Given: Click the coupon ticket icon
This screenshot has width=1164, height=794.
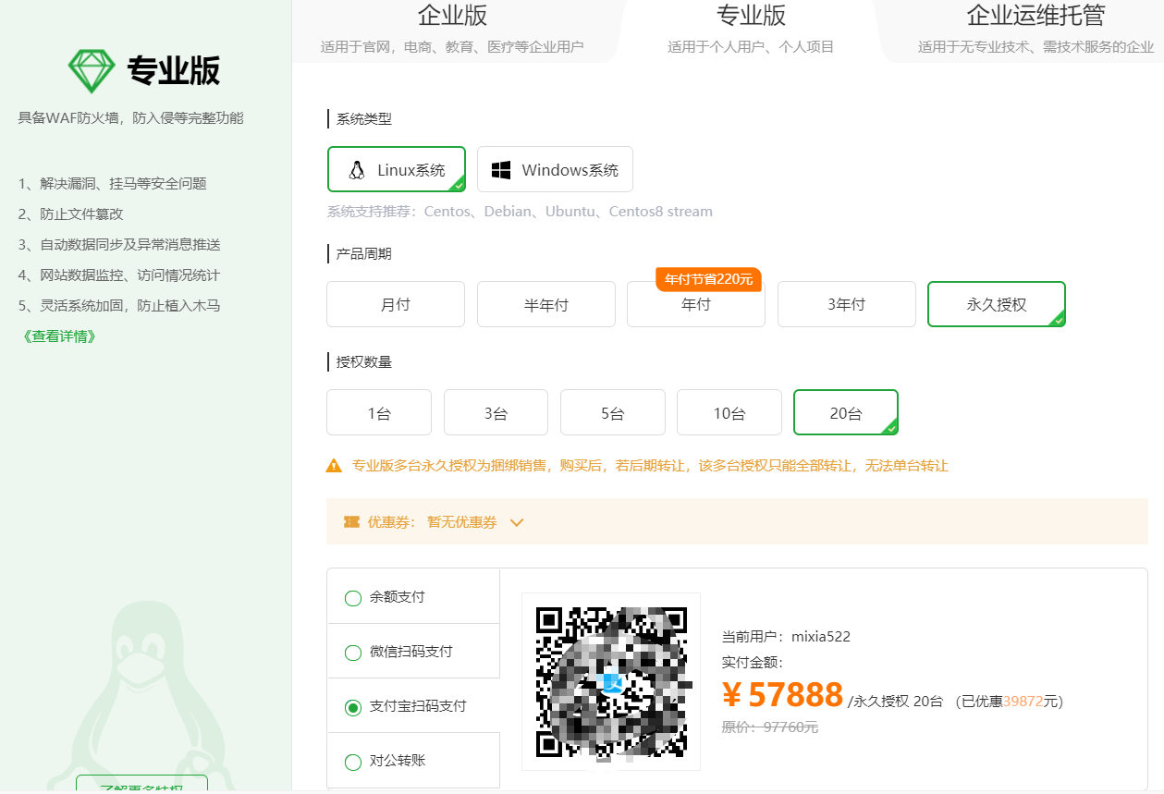Looking at the screenshot, I should click(350, 522).
